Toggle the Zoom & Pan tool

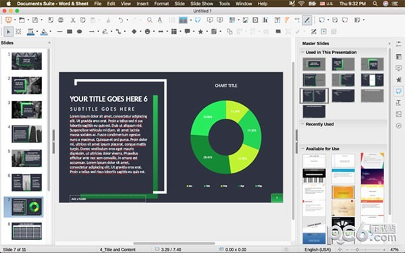click(x=18, y=32)
